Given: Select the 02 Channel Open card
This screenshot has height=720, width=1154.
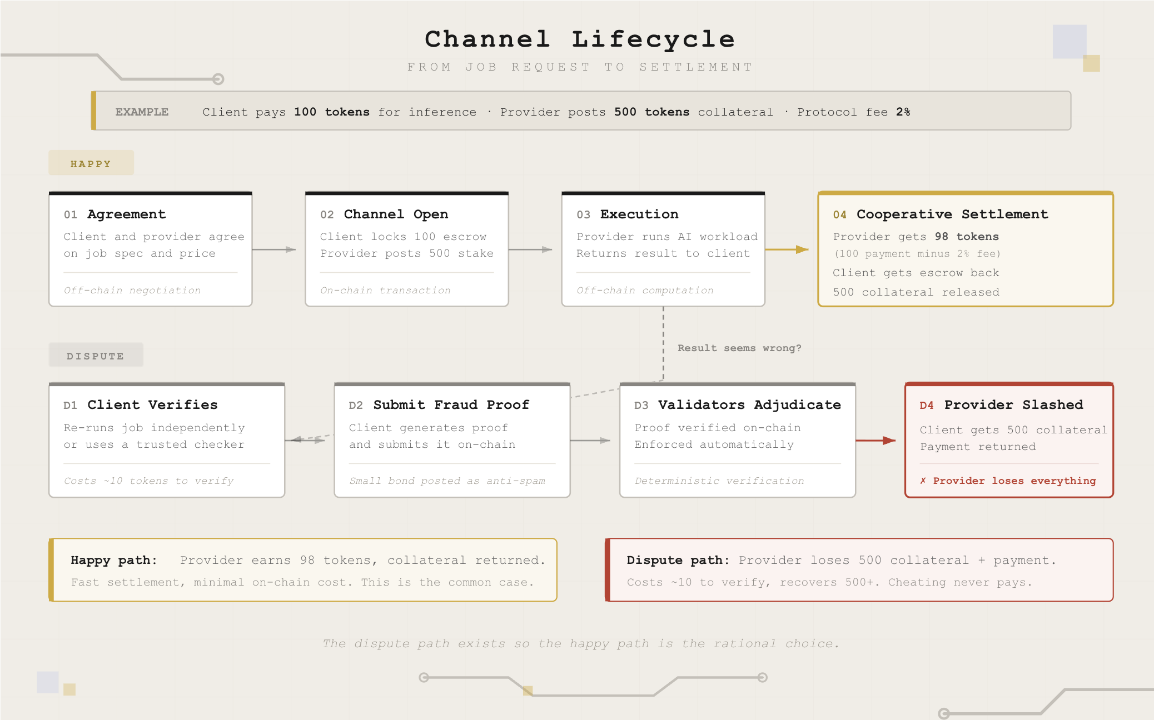Looking at the screenshot, I should pos(406,249).
